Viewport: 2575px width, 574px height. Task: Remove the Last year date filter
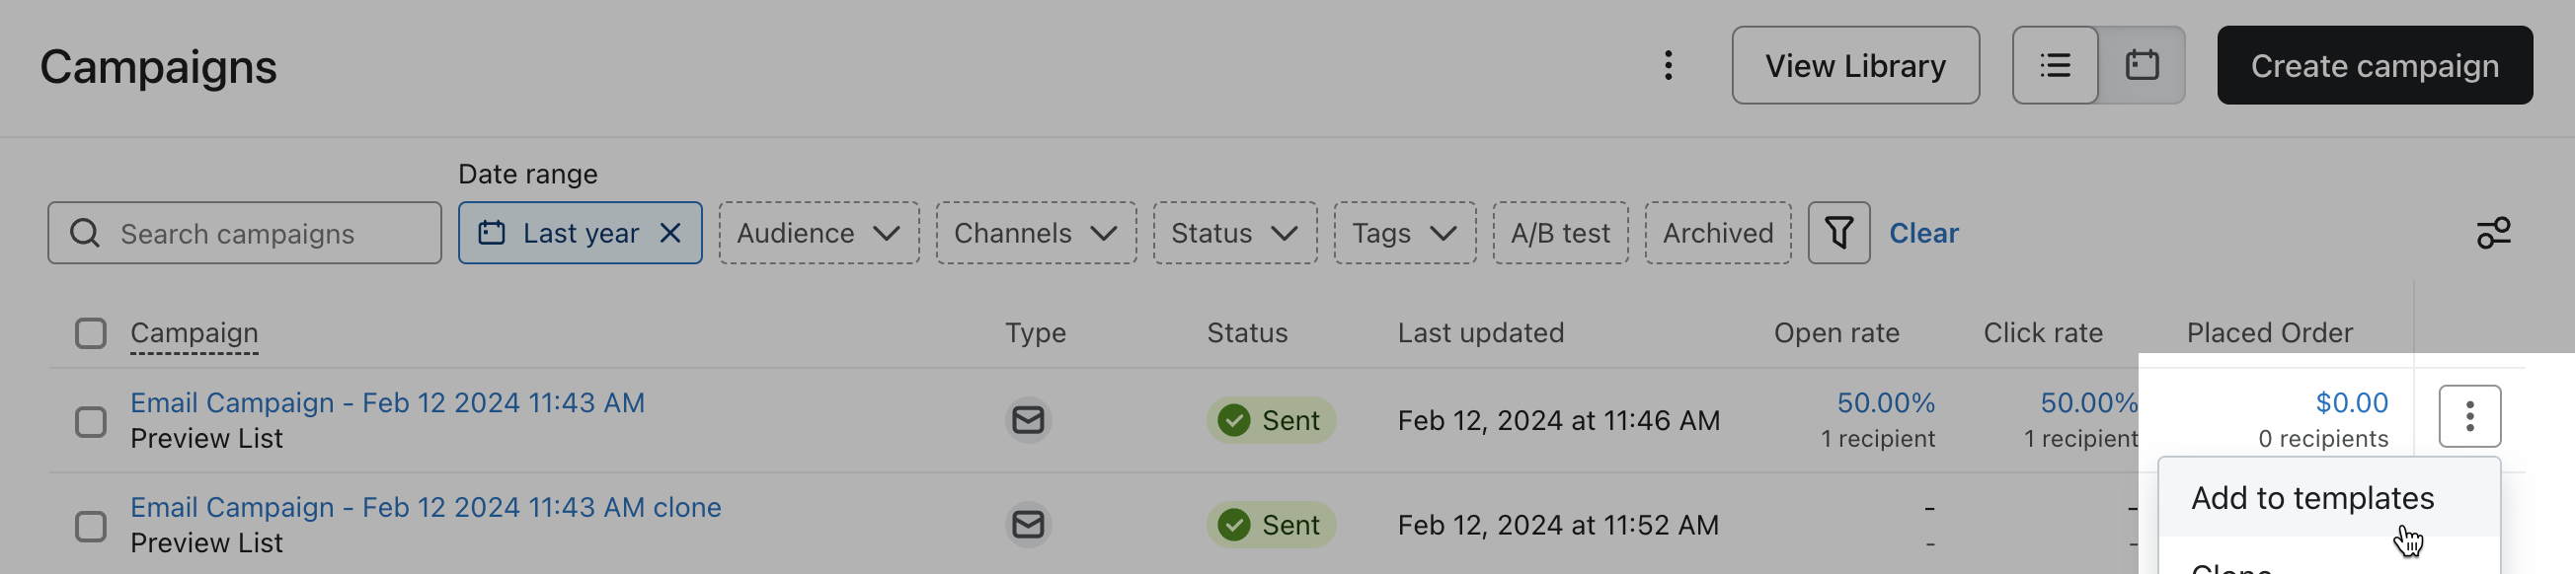[670, 234]
